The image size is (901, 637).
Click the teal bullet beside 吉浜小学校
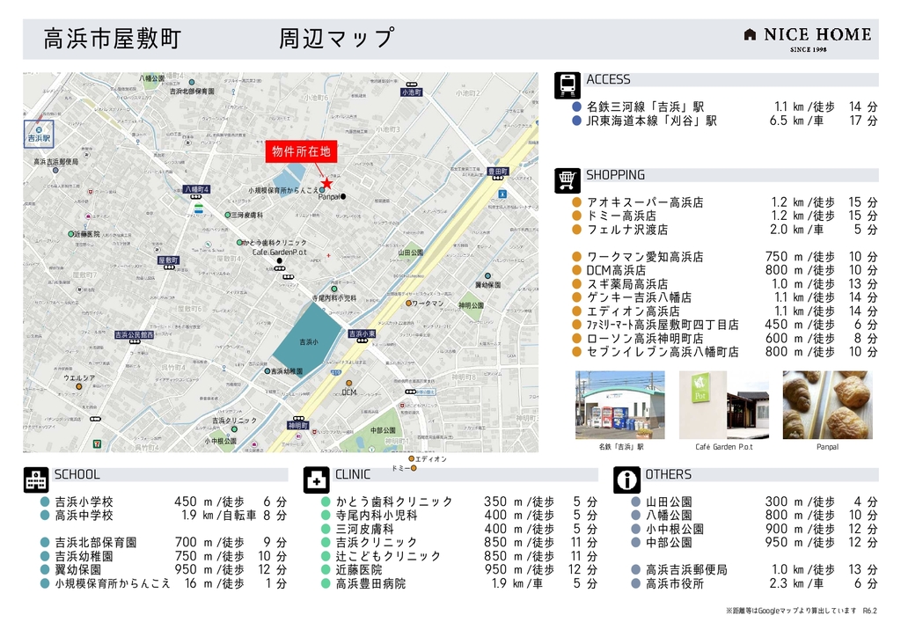click(45, 502)
